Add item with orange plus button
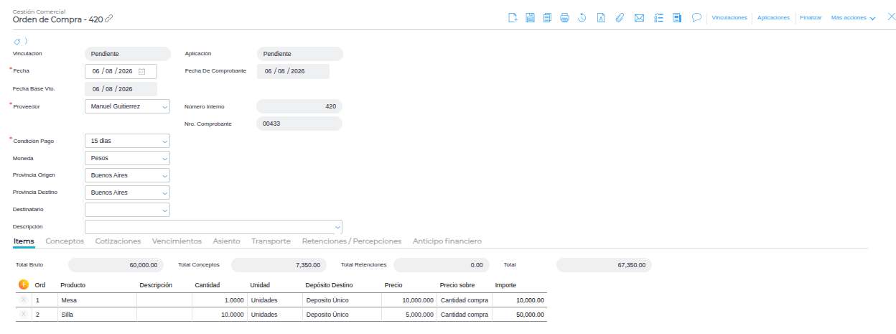Image resolution: width=896 pixels, height=334 pixels. [23, 285]
